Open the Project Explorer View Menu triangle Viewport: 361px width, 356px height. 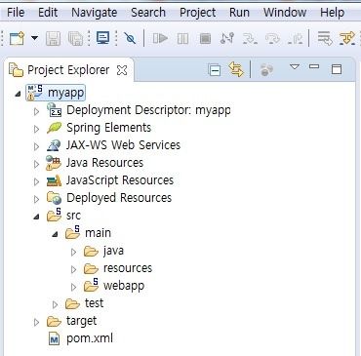(295, 67)
